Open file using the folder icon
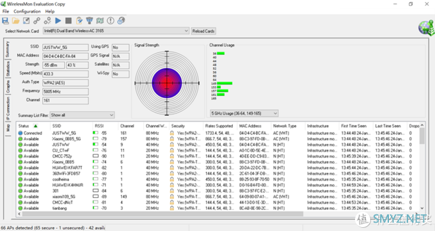 (16, 20)
